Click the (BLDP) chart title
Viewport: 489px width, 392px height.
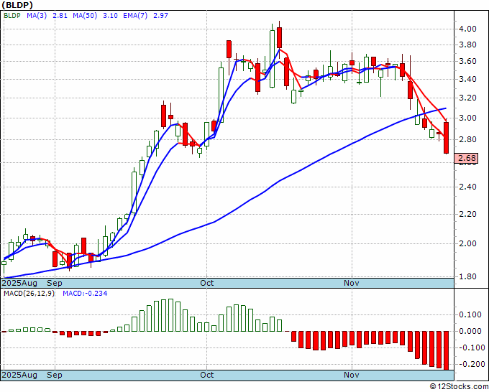pyautogui.click(x=17, y=5)
